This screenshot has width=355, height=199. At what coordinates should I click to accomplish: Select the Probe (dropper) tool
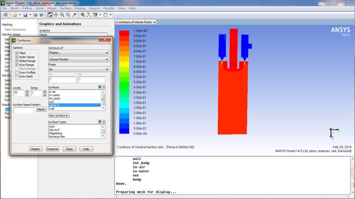(74, 15)
